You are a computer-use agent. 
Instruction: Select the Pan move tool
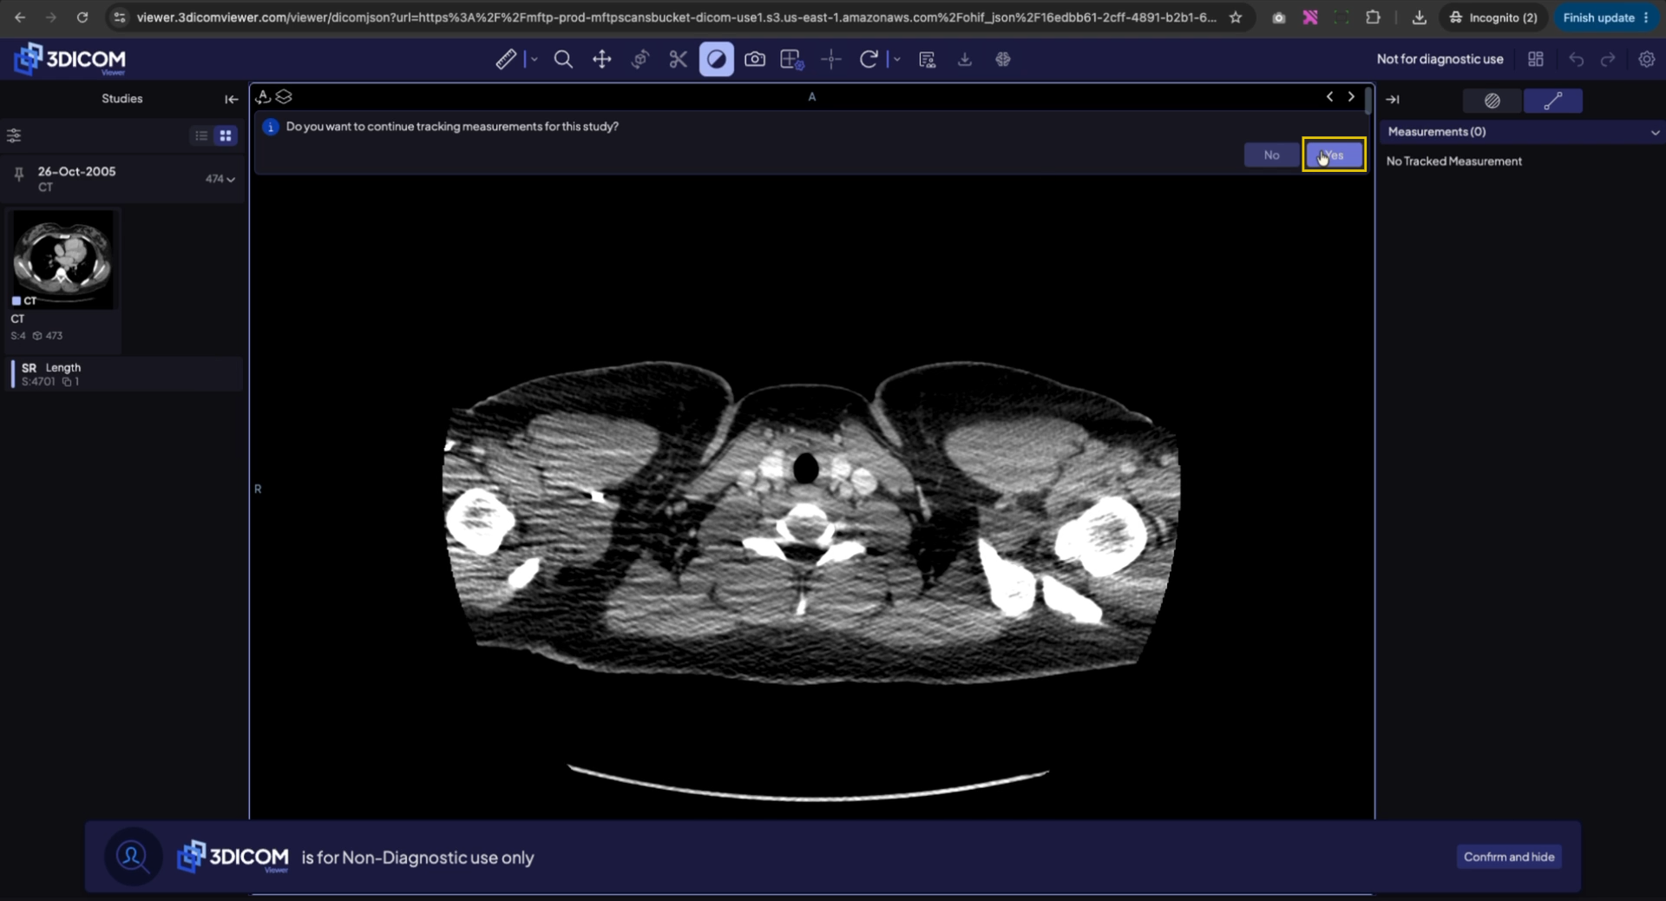click(601, 59)
